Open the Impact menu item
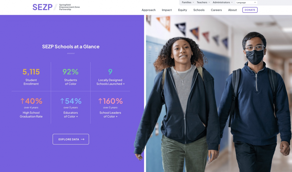The height and width of the screenshot is (172, 292). 167,10
